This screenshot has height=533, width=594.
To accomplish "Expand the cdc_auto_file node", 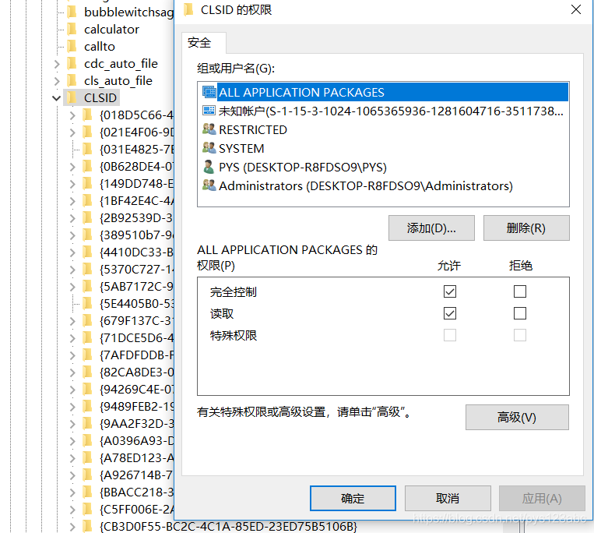I will (57, 64).
